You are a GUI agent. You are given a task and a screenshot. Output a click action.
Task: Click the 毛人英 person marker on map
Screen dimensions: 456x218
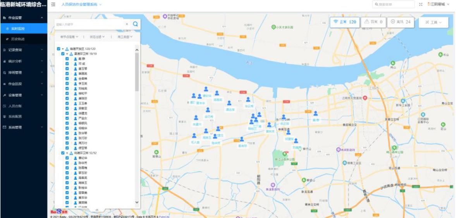(194, 136)
